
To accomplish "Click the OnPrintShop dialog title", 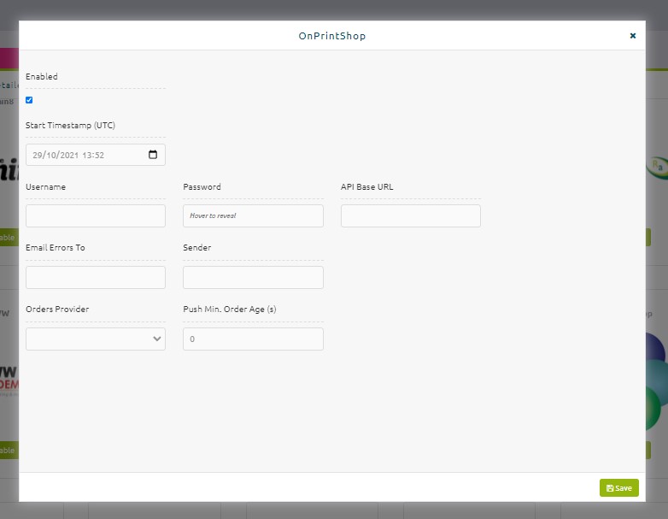I will click(332, 36).
